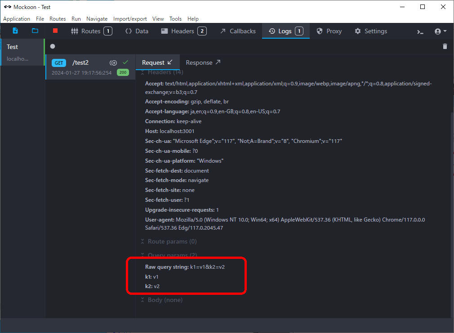The width and height of the screenshot is (454, 333).
Task: Click the terminal command palette icon
Action: [420, 31]
